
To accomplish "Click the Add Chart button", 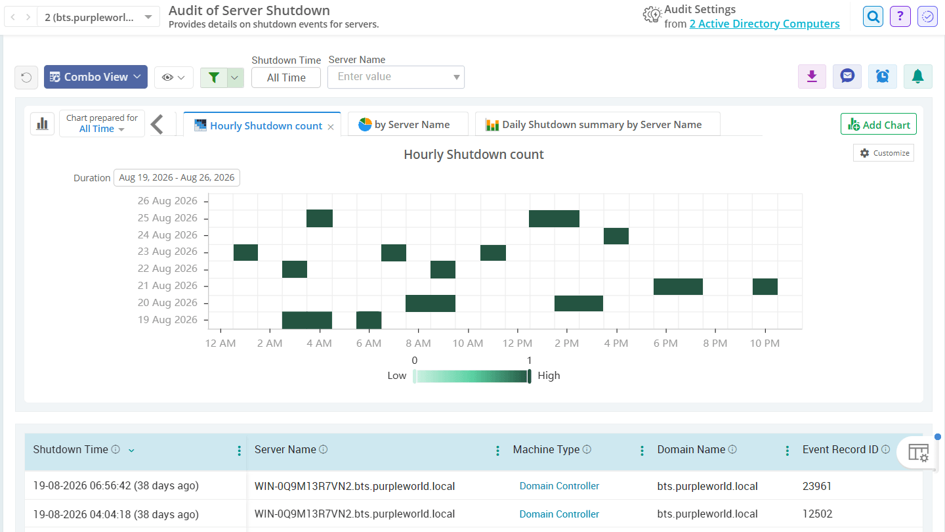I will pyautogui.click(x=879, y=124).
